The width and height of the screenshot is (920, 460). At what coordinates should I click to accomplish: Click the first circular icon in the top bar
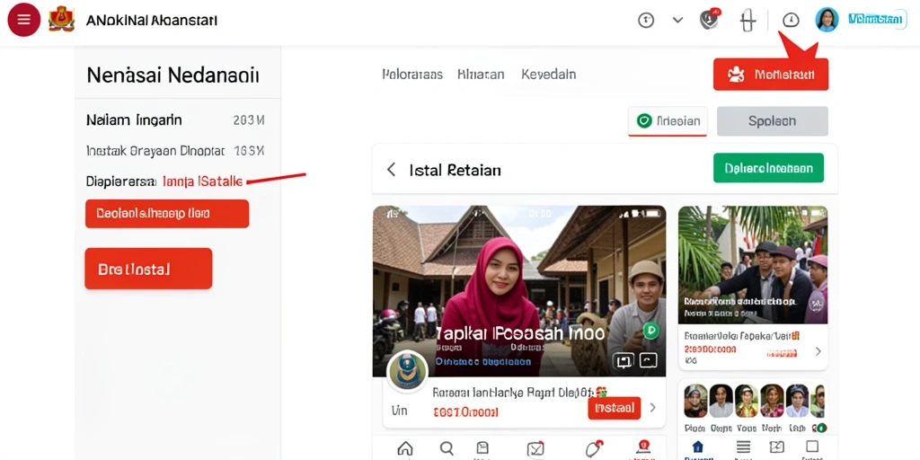coord(646,20)
